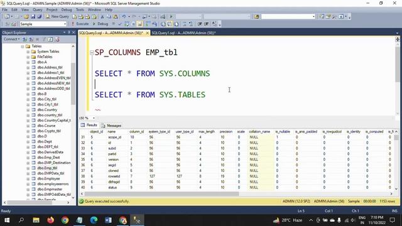Open the Connect dropdown in Object Explorer
The height and width of the screenshot is (226, 402).
coord(12,39)
